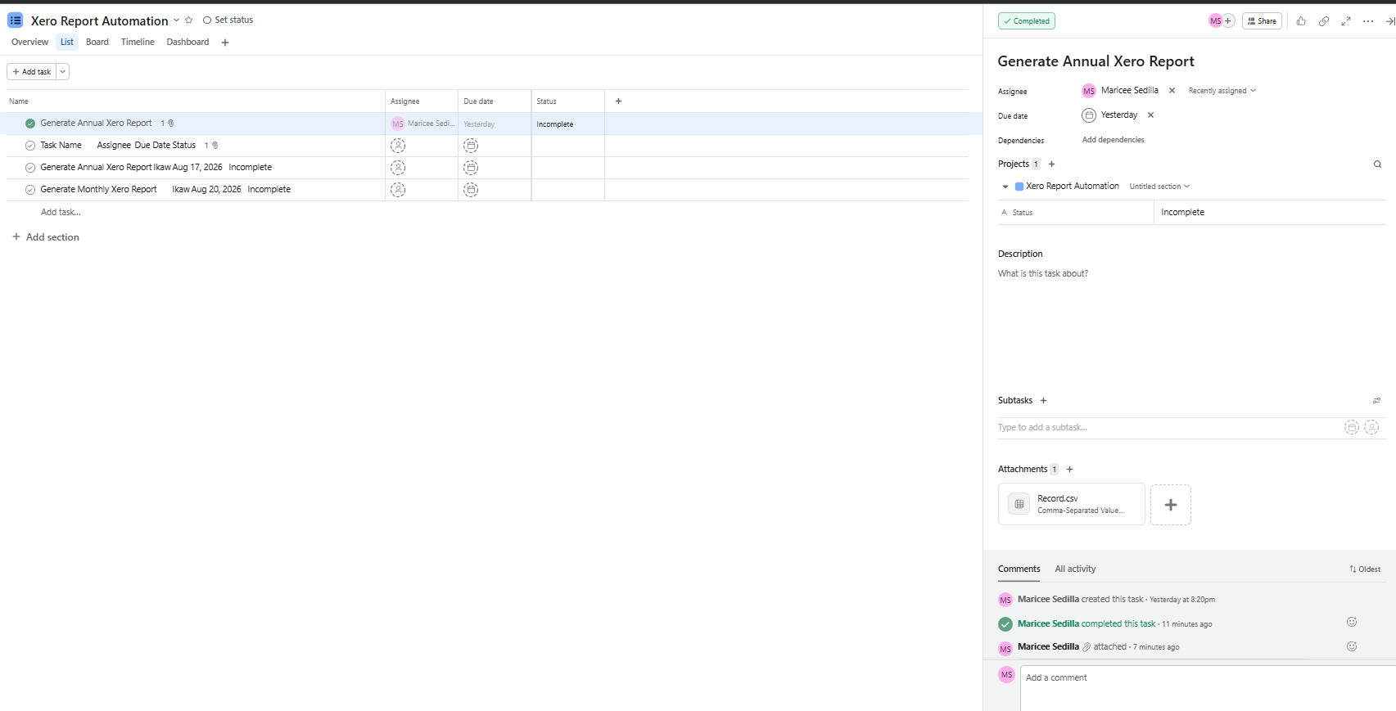Click Add dependencies
The width and height of the screenshot is (1396, 711).
1113,140
